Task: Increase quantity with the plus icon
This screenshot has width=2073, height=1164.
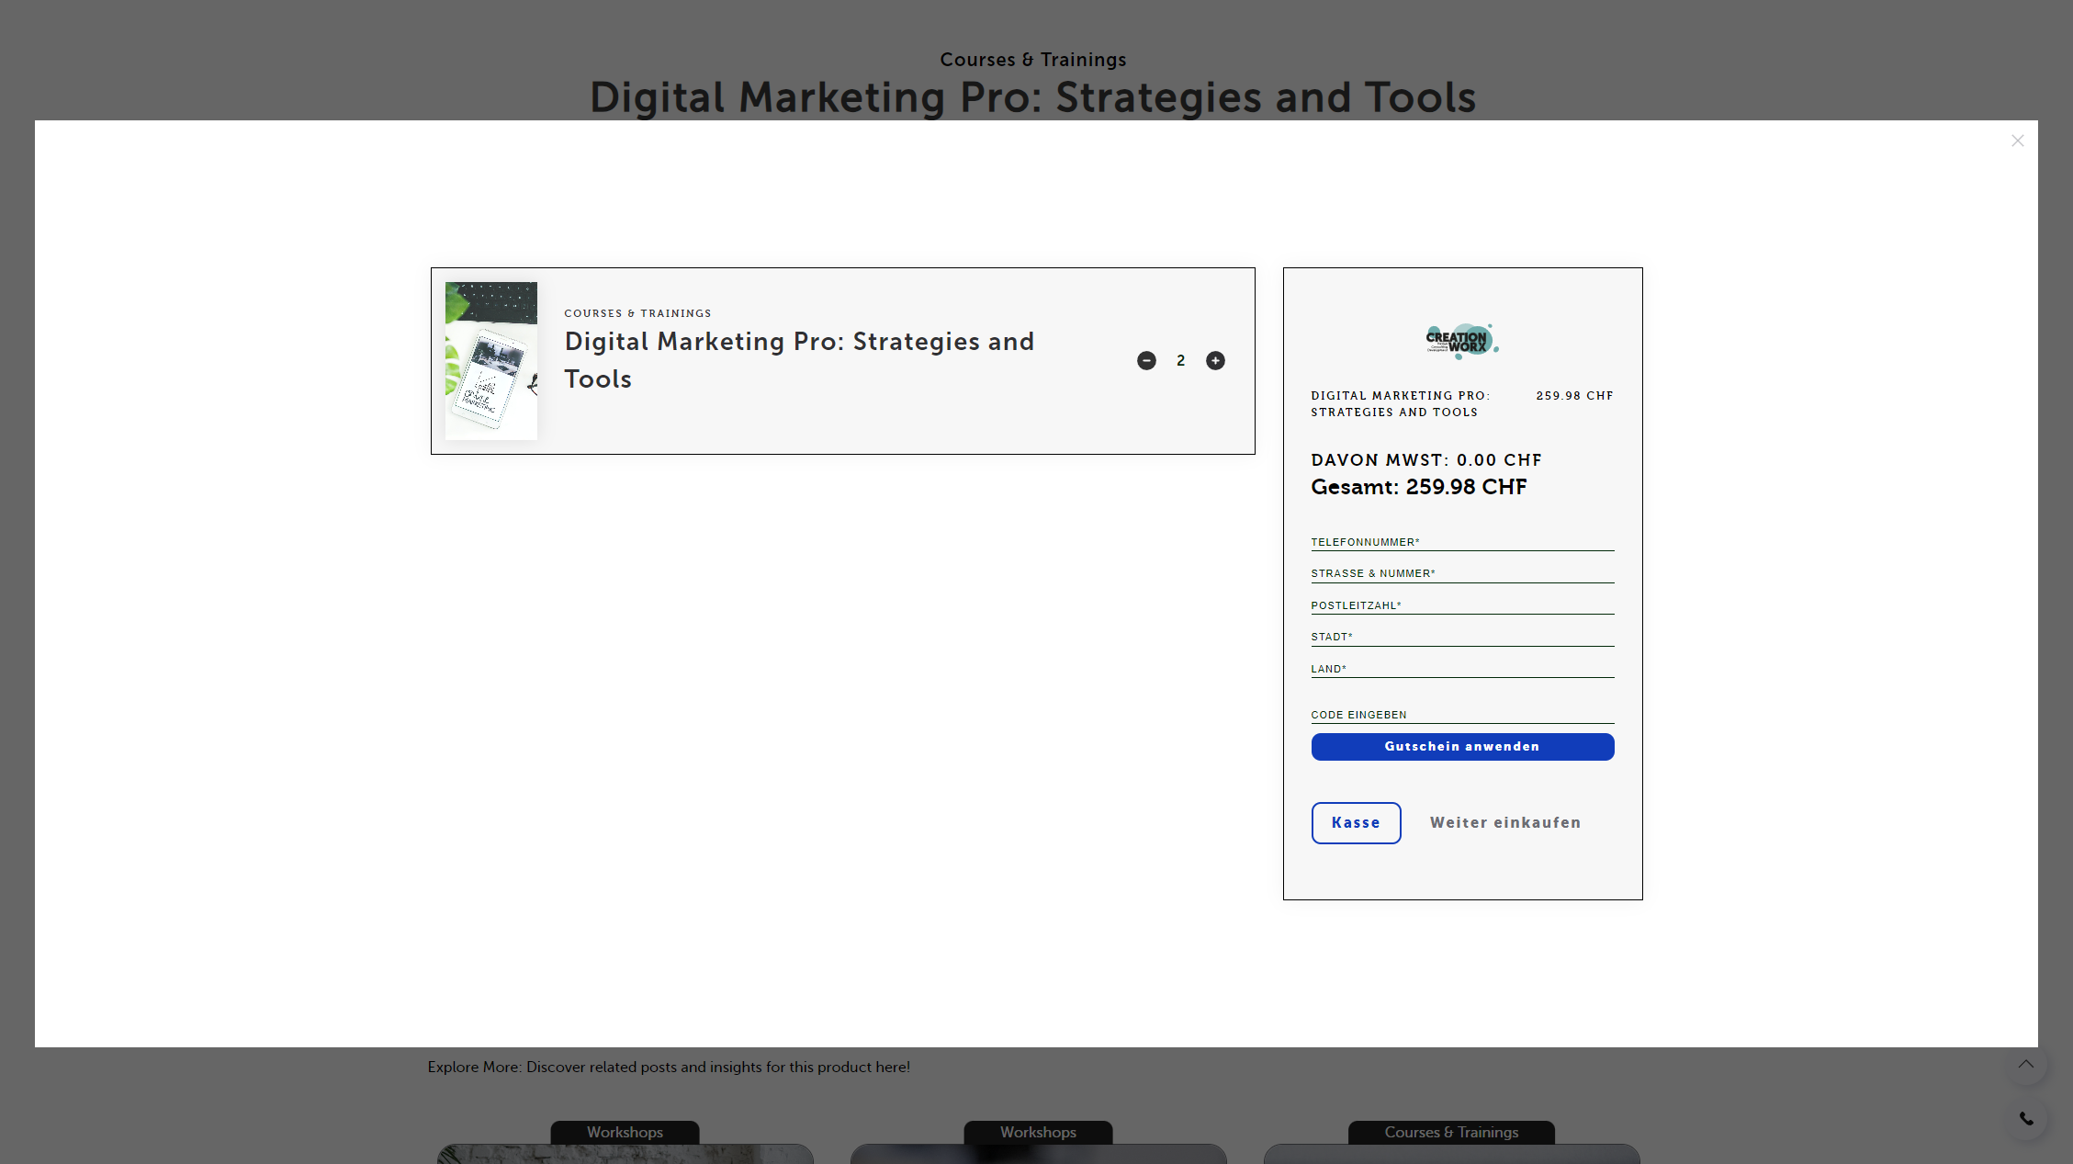Action: coord(1215,361)
